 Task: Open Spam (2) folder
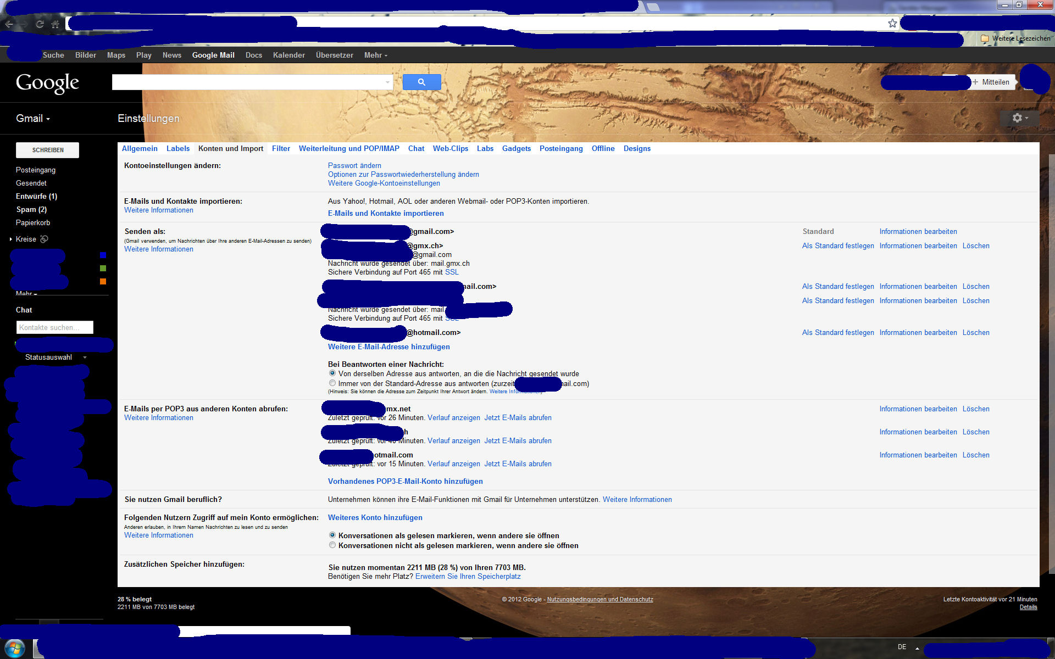pos(31,209)
